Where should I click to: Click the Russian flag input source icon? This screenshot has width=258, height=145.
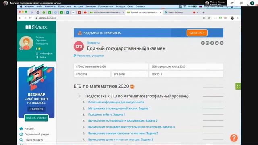(x=200, y=6)
